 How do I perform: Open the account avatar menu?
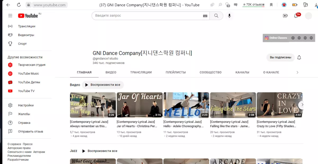coord(308,16)
